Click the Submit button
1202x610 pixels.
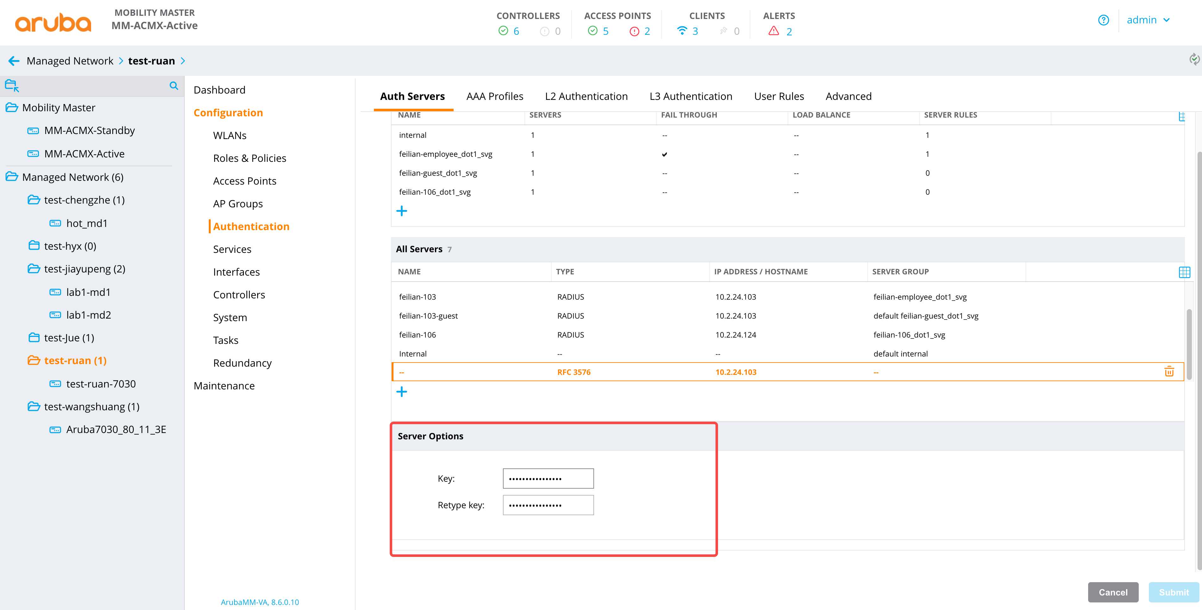tap(1174, 592)
